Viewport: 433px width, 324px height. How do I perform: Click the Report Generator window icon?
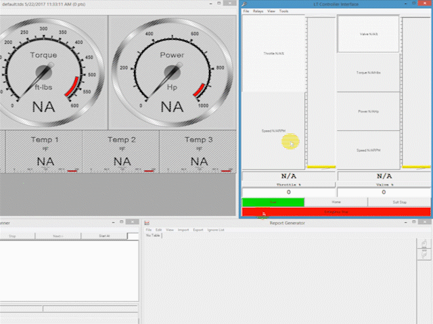pos(147,223)
